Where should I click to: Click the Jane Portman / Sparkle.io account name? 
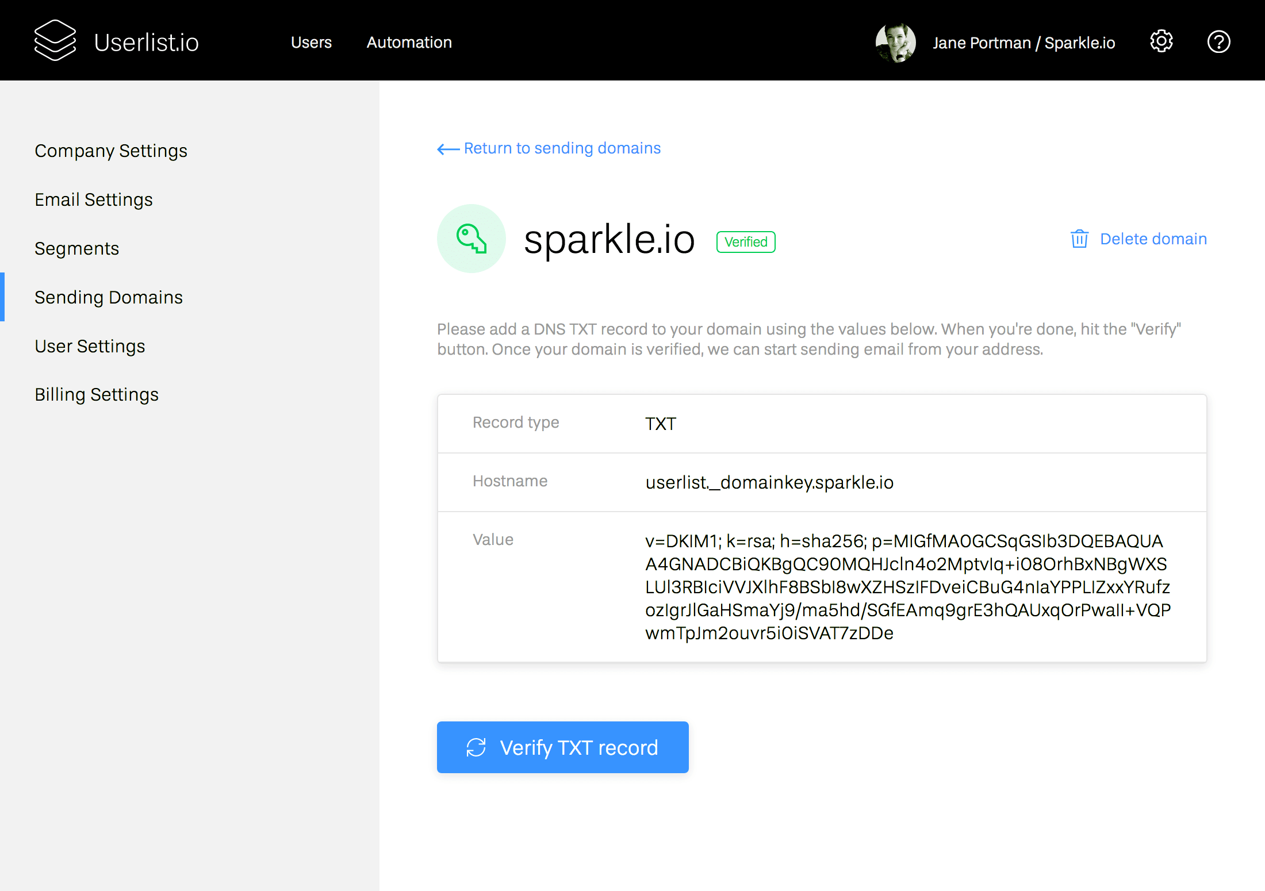pyautogui.click(x=1023, y=43)
